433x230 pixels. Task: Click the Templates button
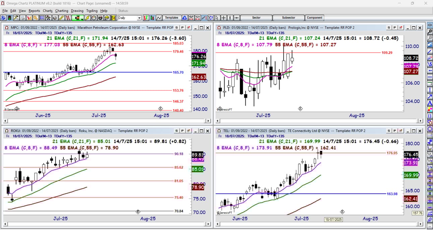tap(172, 18)
